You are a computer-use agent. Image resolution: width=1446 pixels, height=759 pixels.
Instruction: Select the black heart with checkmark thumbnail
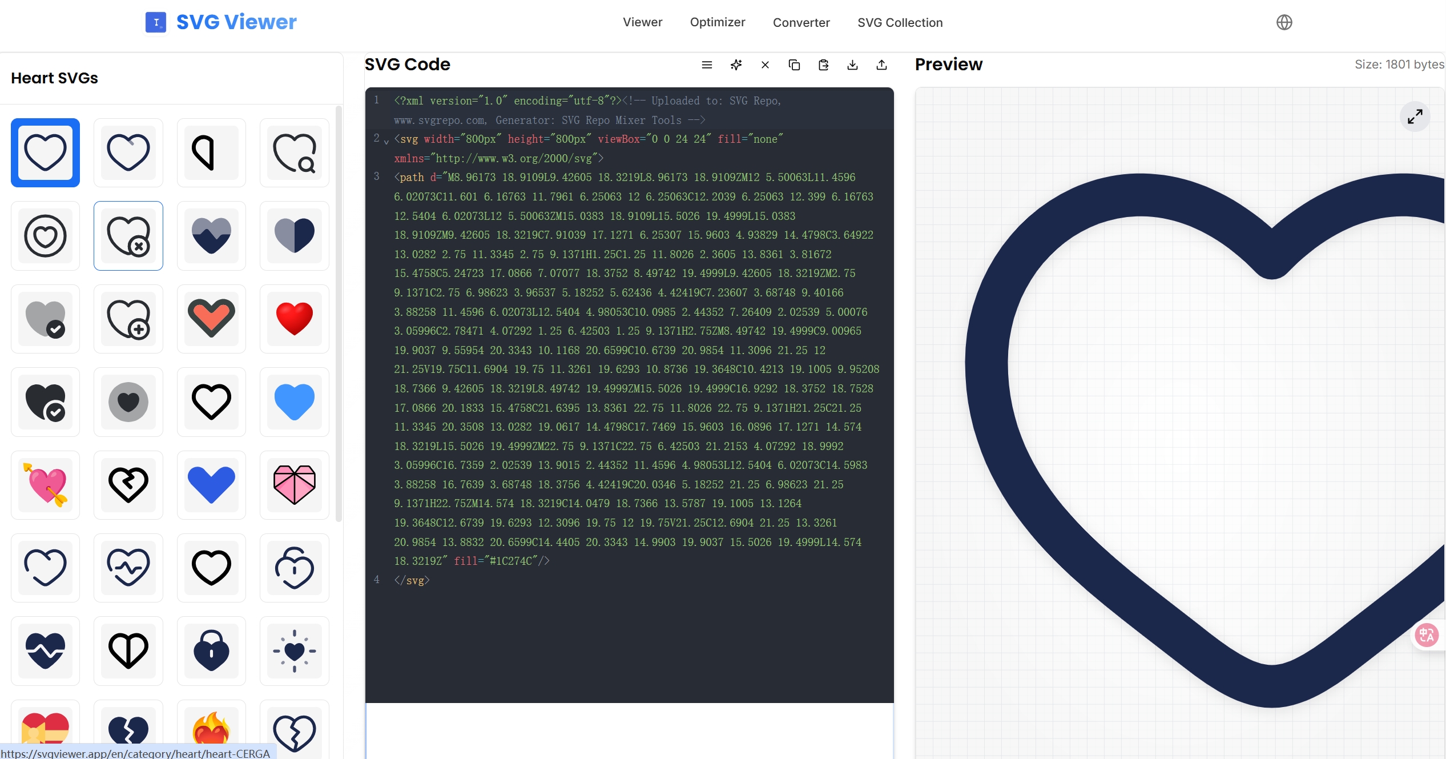pyautogui.click(x=45, y=402)
